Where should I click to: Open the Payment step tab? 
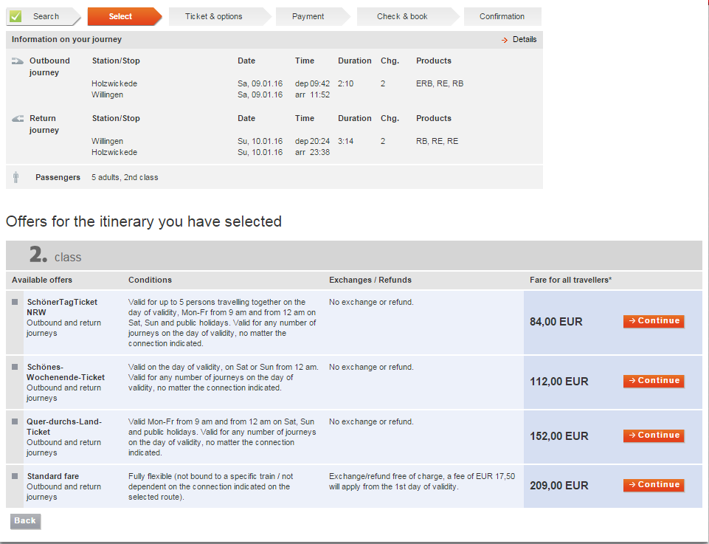[x=313, y=16]
